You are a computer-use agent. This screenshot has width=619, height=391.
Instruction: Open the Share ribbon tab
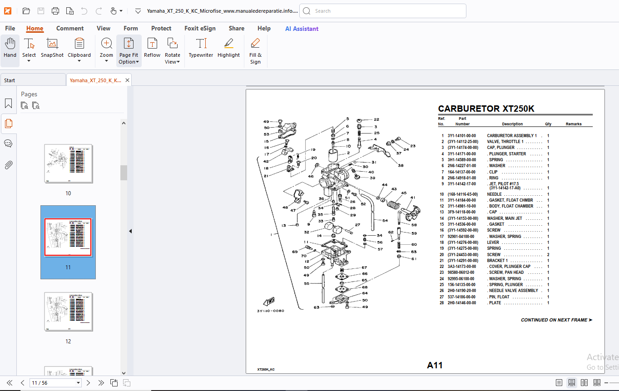(x=237, y=28)
